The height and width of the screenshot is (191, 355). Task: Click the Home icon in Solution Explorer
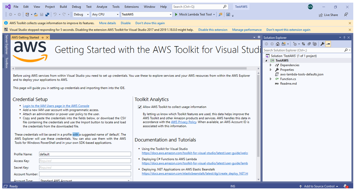277,44
